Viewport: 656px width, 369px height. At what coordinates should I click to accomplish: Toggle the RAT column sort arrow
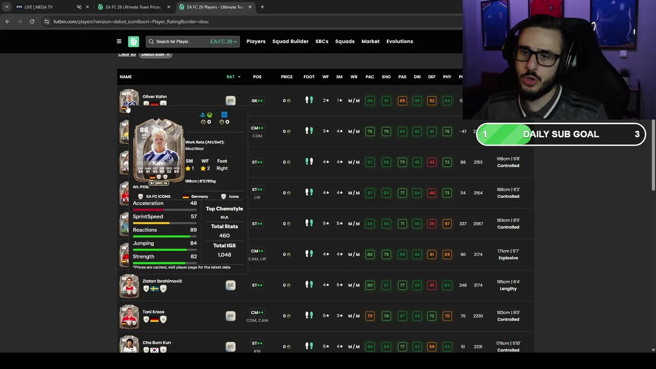pyautogui.click(x=239, y=77)
